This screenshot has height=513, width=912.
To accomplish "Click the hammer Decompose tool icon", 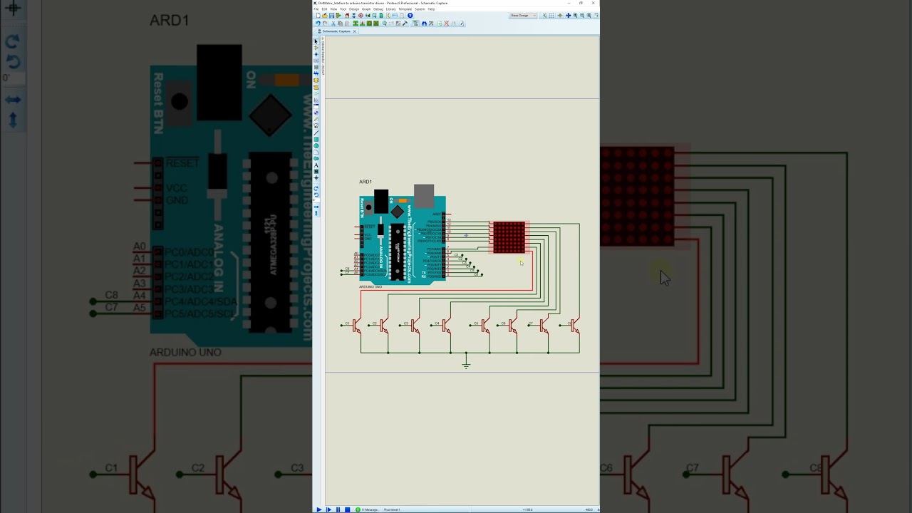I will click(405, 24).
